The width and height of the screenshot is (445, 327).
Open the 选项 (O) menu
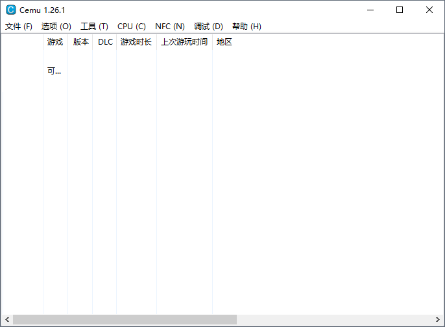pyautogui.click(x=56, y=27)
